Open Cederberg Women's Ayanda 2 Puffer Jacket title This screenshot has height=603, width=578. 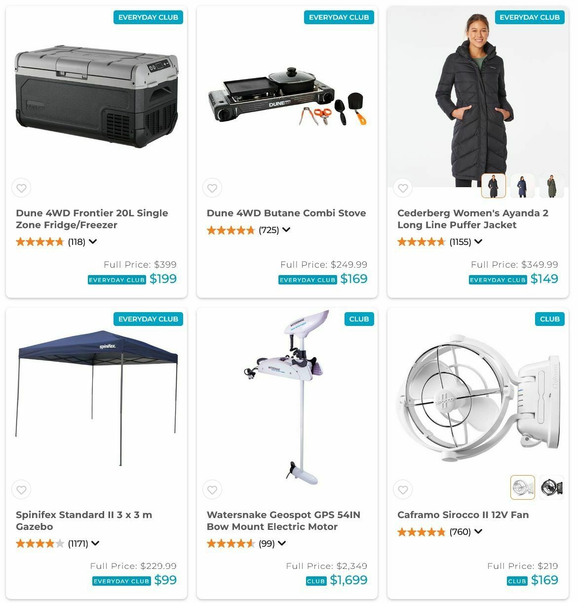[x=473, y=219]
